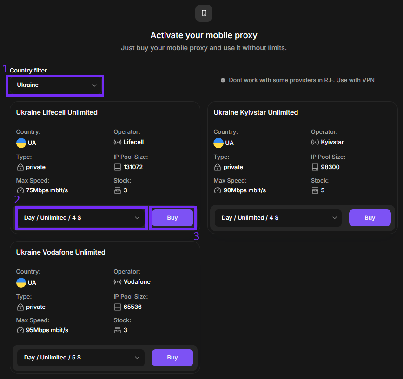This screenshot has height=379, width=403.
Task: Click the signal icon beside Kyivstar operator
Action: [x=315, y=142]
